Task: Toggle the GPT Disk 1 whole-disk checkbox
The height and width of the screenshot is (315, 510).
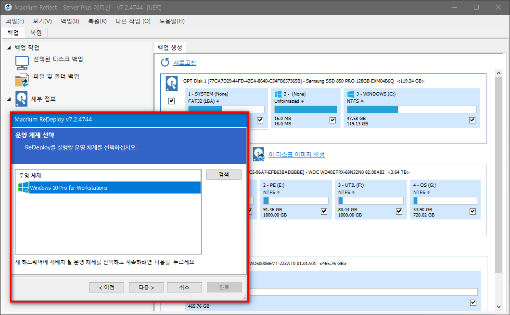Action: coord(171,101)
